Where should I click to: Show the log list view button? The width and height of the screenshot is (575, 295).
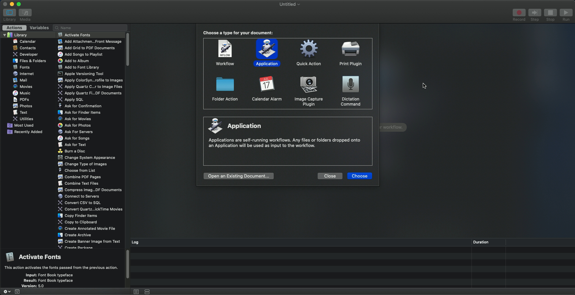coord(136,292)
